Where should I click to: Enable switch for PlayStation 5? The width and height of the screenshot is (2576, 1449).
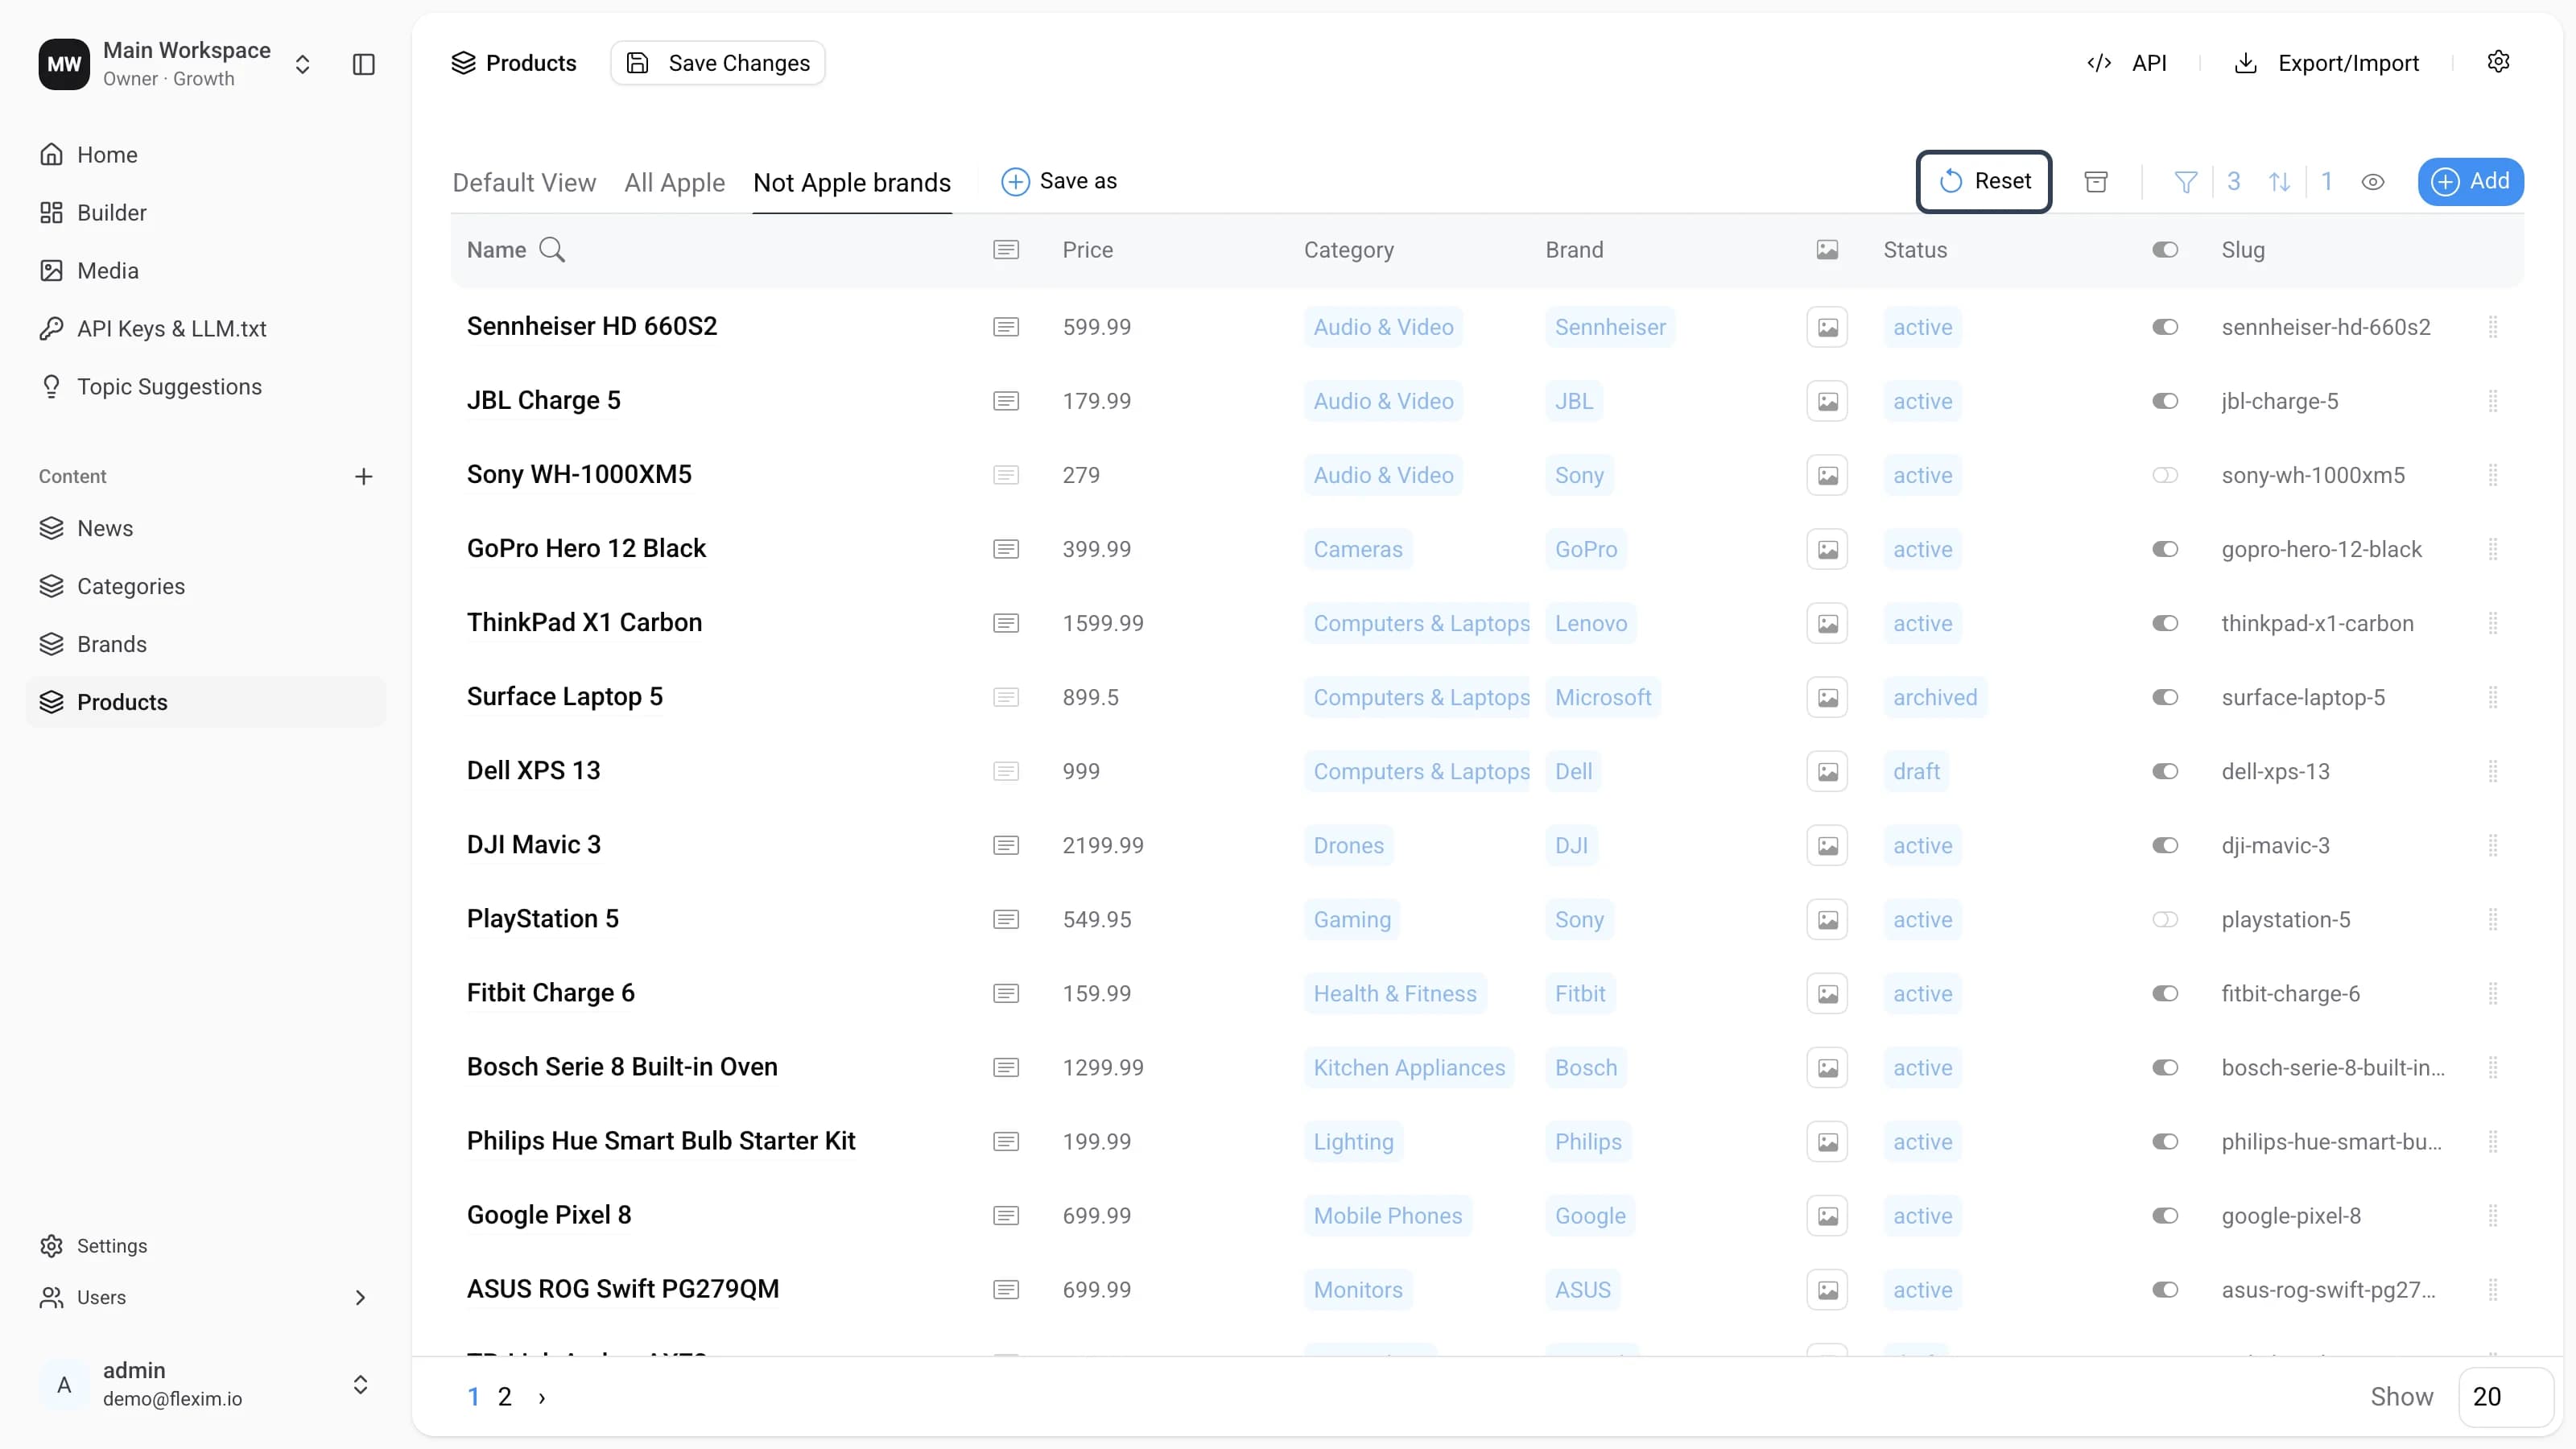[x=2165, y=919]
